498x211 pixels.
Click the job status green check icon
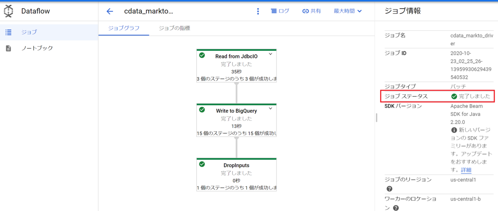[454, 96]
